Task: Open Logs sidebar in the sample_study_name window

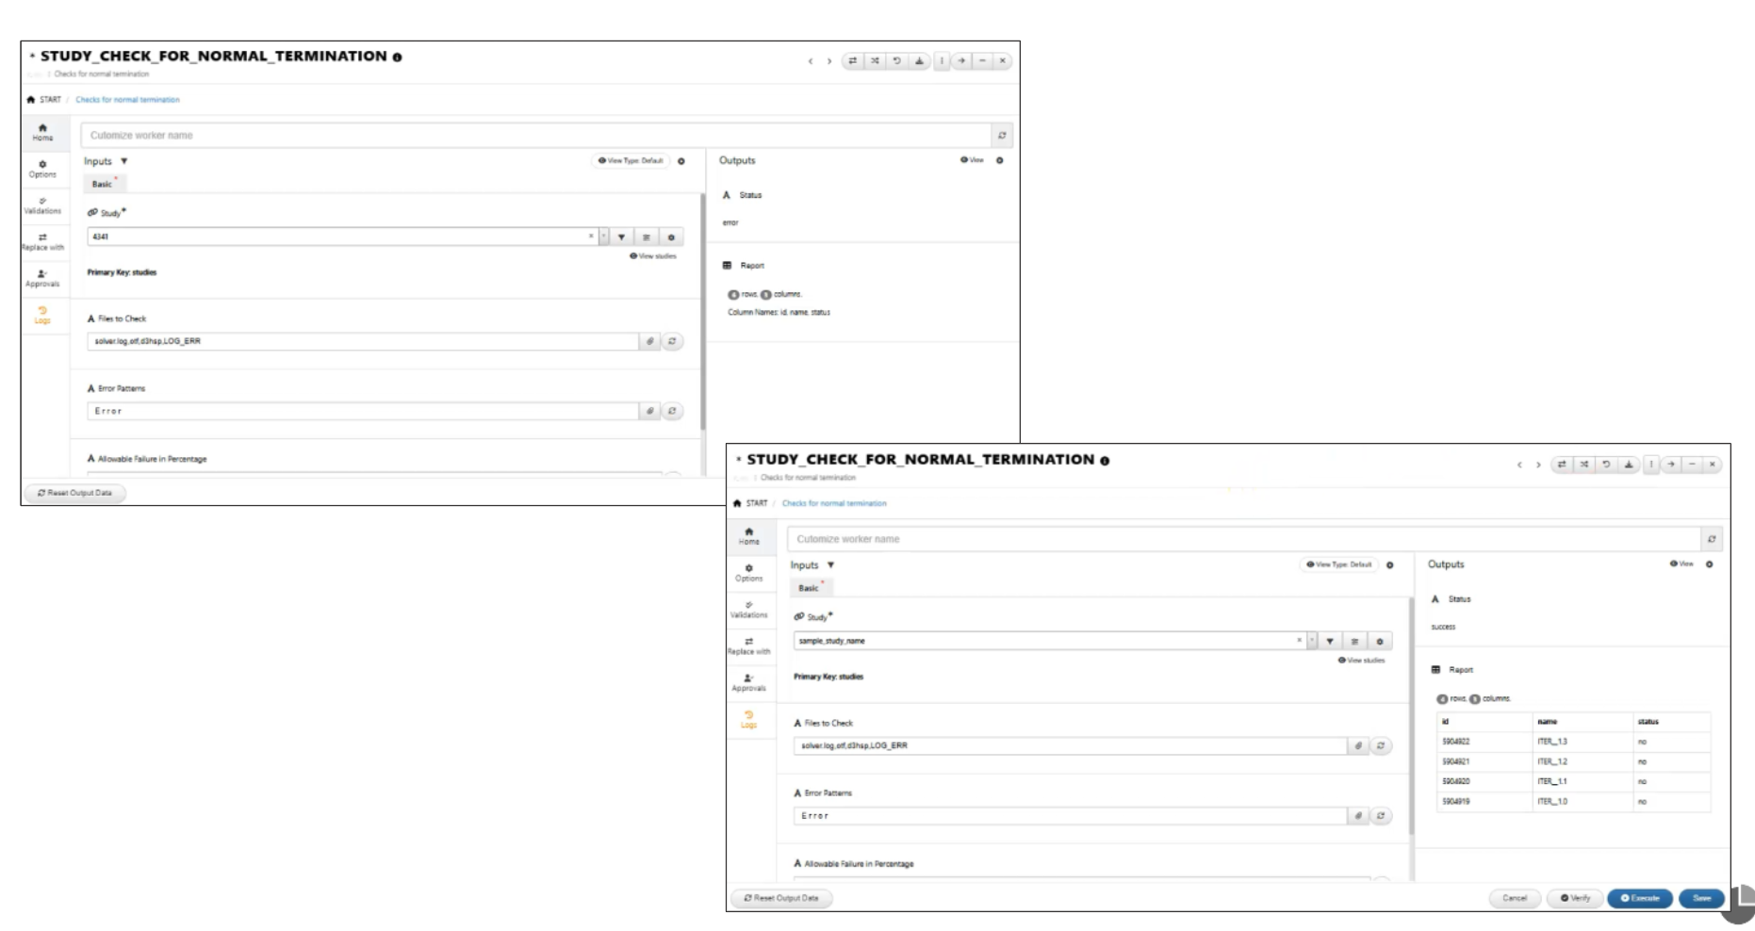Action: tap(749, 720)
